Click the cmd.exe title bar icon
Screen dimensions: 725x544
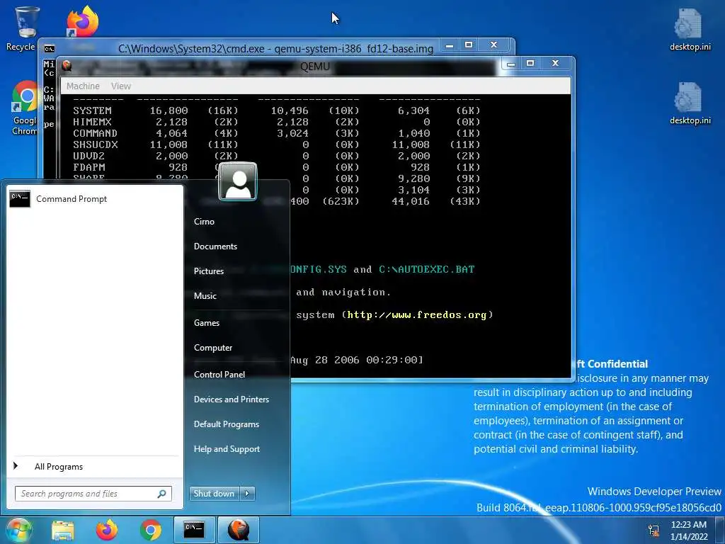[49, 48]
